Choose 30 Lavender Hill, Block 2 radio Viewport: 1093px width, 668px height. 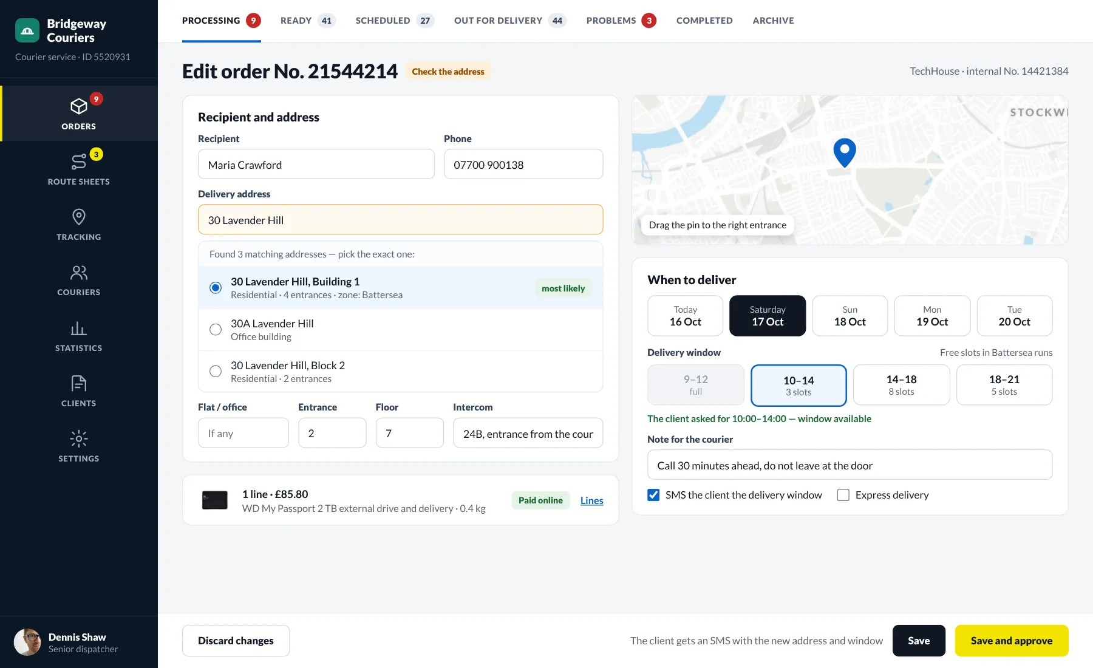click(216, 371)
